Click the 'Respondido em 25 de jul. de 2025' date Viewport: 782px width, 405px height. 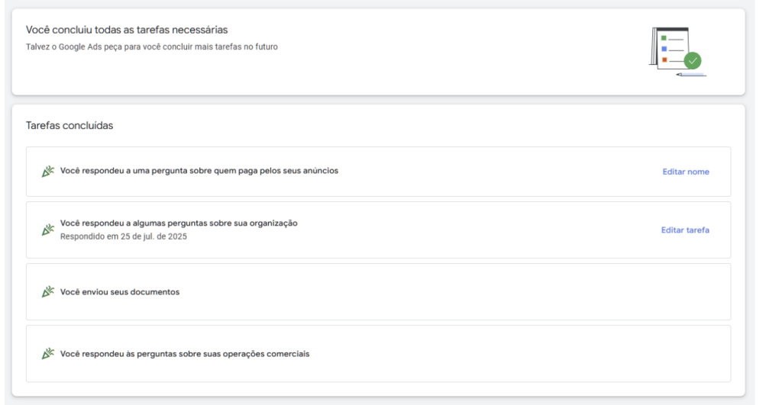[x=123, y=236]
